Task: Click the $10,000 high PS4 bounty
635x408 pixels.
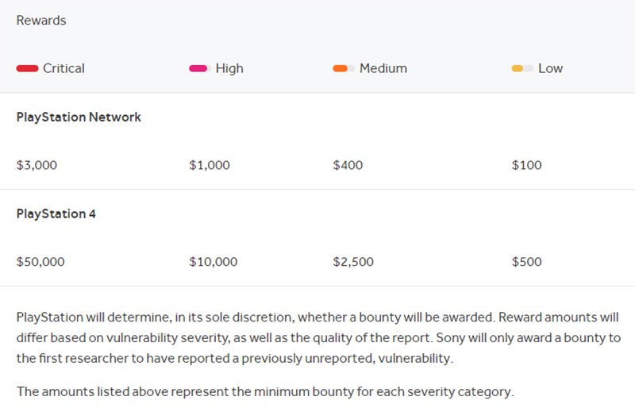Action: (214, 261)
